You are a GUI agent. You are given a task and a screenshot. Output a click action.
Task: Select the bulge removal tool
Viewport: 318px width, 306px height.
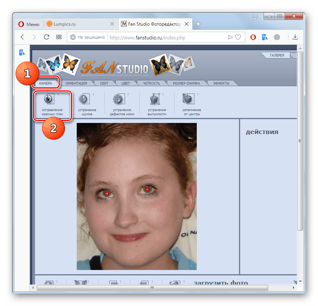tap(157, 105)
